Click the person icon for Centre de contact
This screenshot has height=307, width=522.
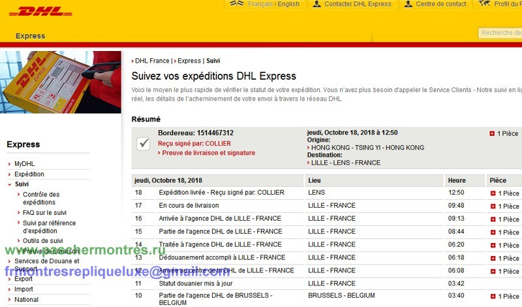pos(408,4)
